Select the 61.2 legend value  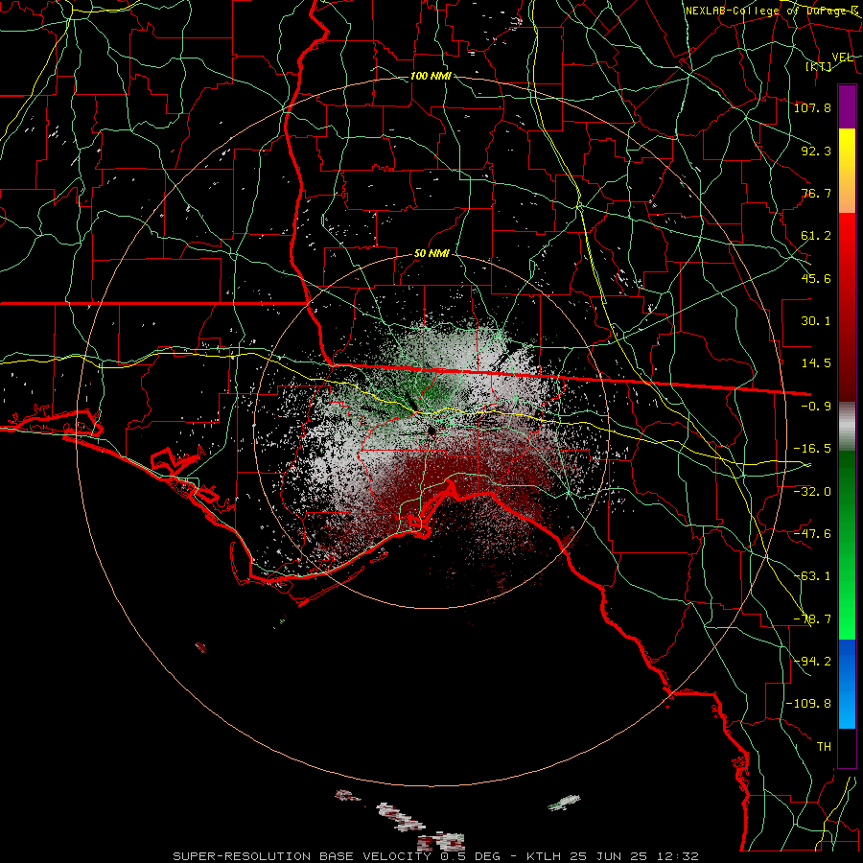(x=816, y=236)
